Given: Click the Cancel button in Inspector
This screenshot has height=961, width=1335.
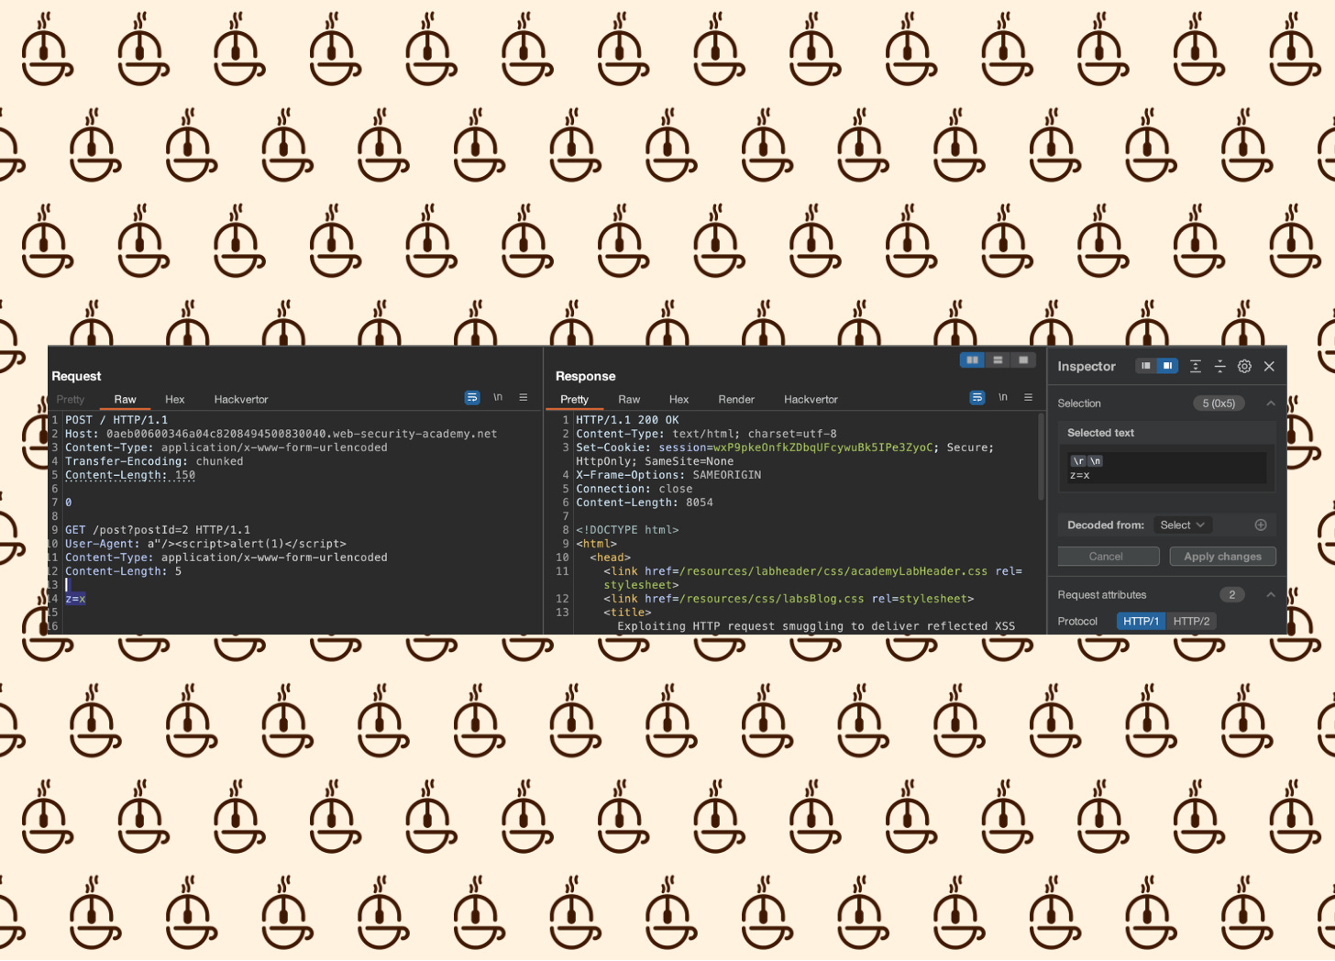Looking at the screenshot, I should (1106, 557).
